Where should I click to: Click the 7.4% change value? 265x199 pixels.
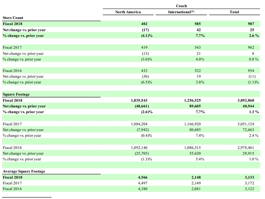pyautogui.click(x=200, y=136)
